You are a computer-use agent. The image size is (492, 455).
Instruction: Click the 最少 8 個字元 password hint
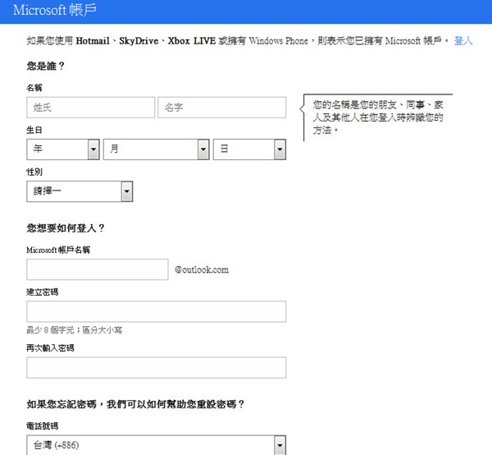[x=75, y=330]
